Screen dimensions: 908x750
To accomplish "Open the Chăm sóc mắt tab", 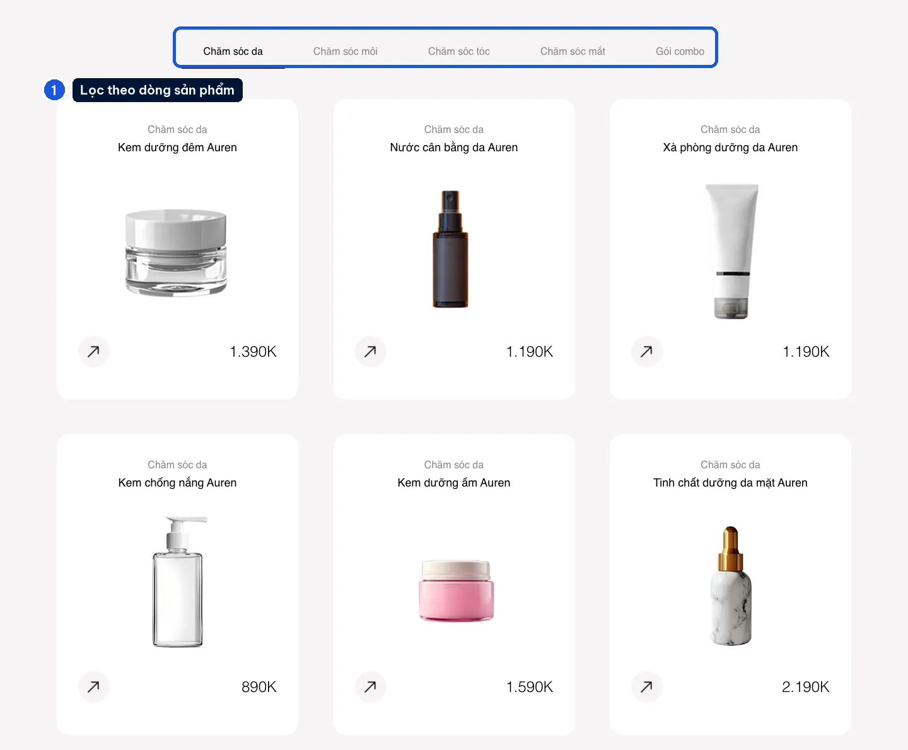I will point(573,51).
